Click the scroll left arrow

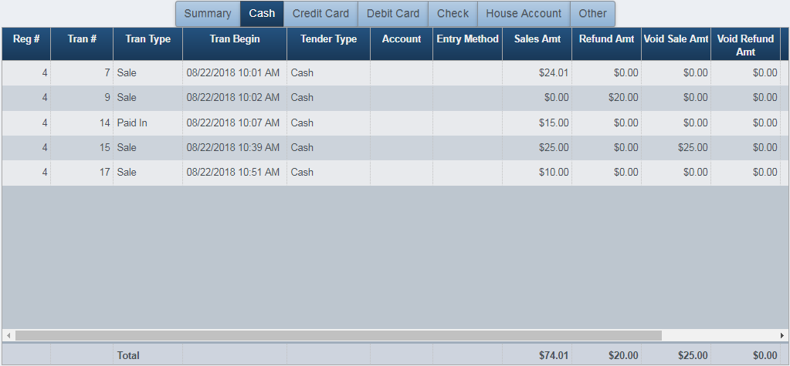point(8,336)
